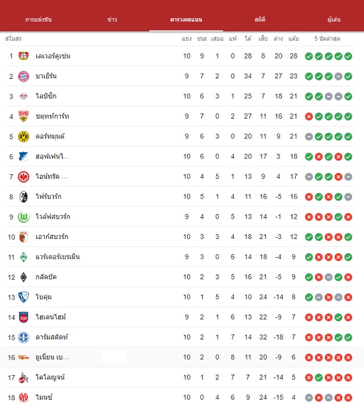
Task: Click the Eintracht Frankfurt eagle logo
Action: [23, 177]
